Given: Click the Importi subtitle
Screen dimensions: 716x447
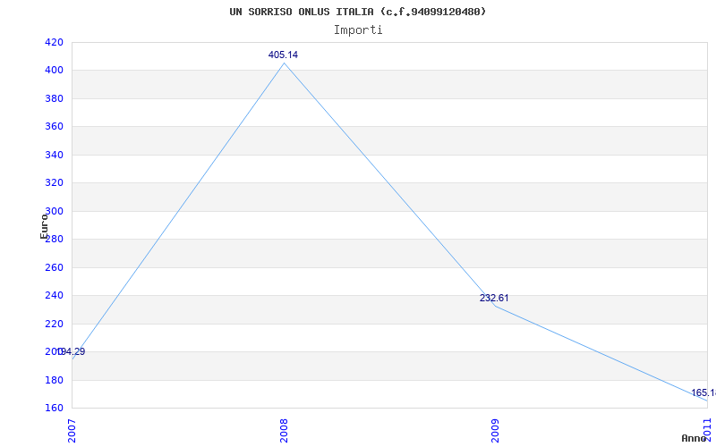Looking at the screenshot, I should tap(358, 30).
